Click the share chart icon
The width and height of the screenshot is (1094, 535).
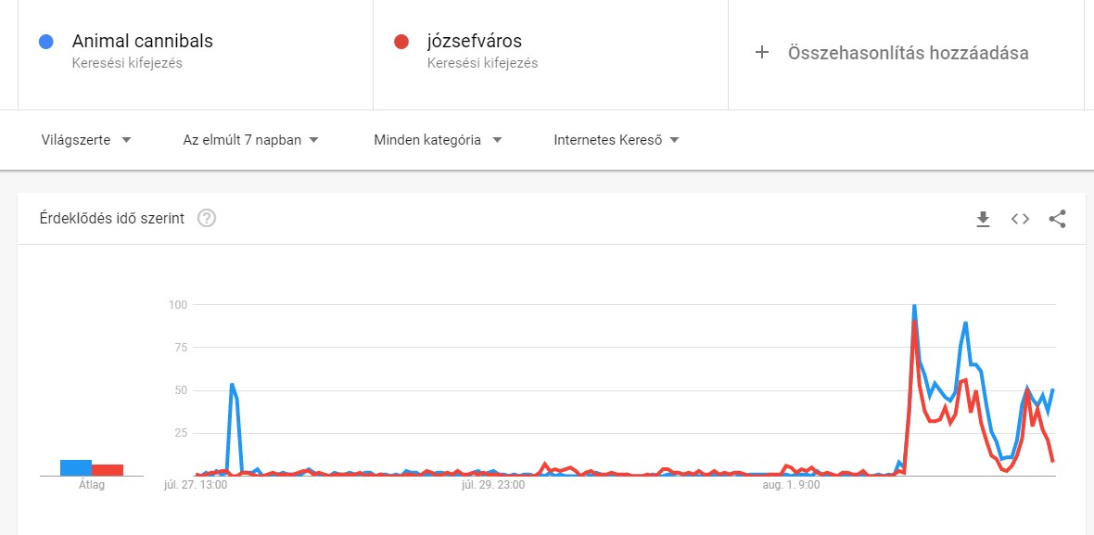point(1057,219)
